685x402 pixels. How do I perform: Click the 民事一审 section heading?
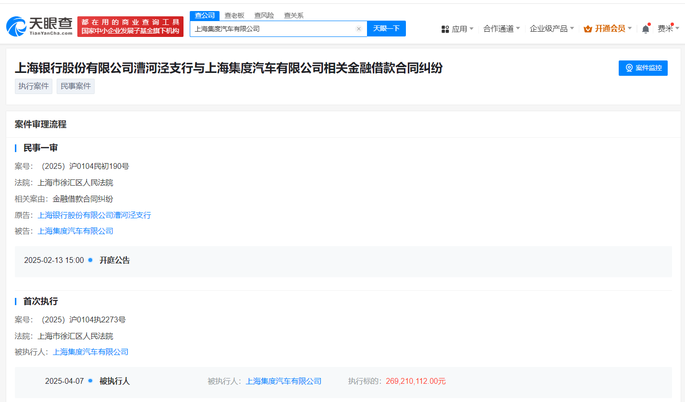40,148
